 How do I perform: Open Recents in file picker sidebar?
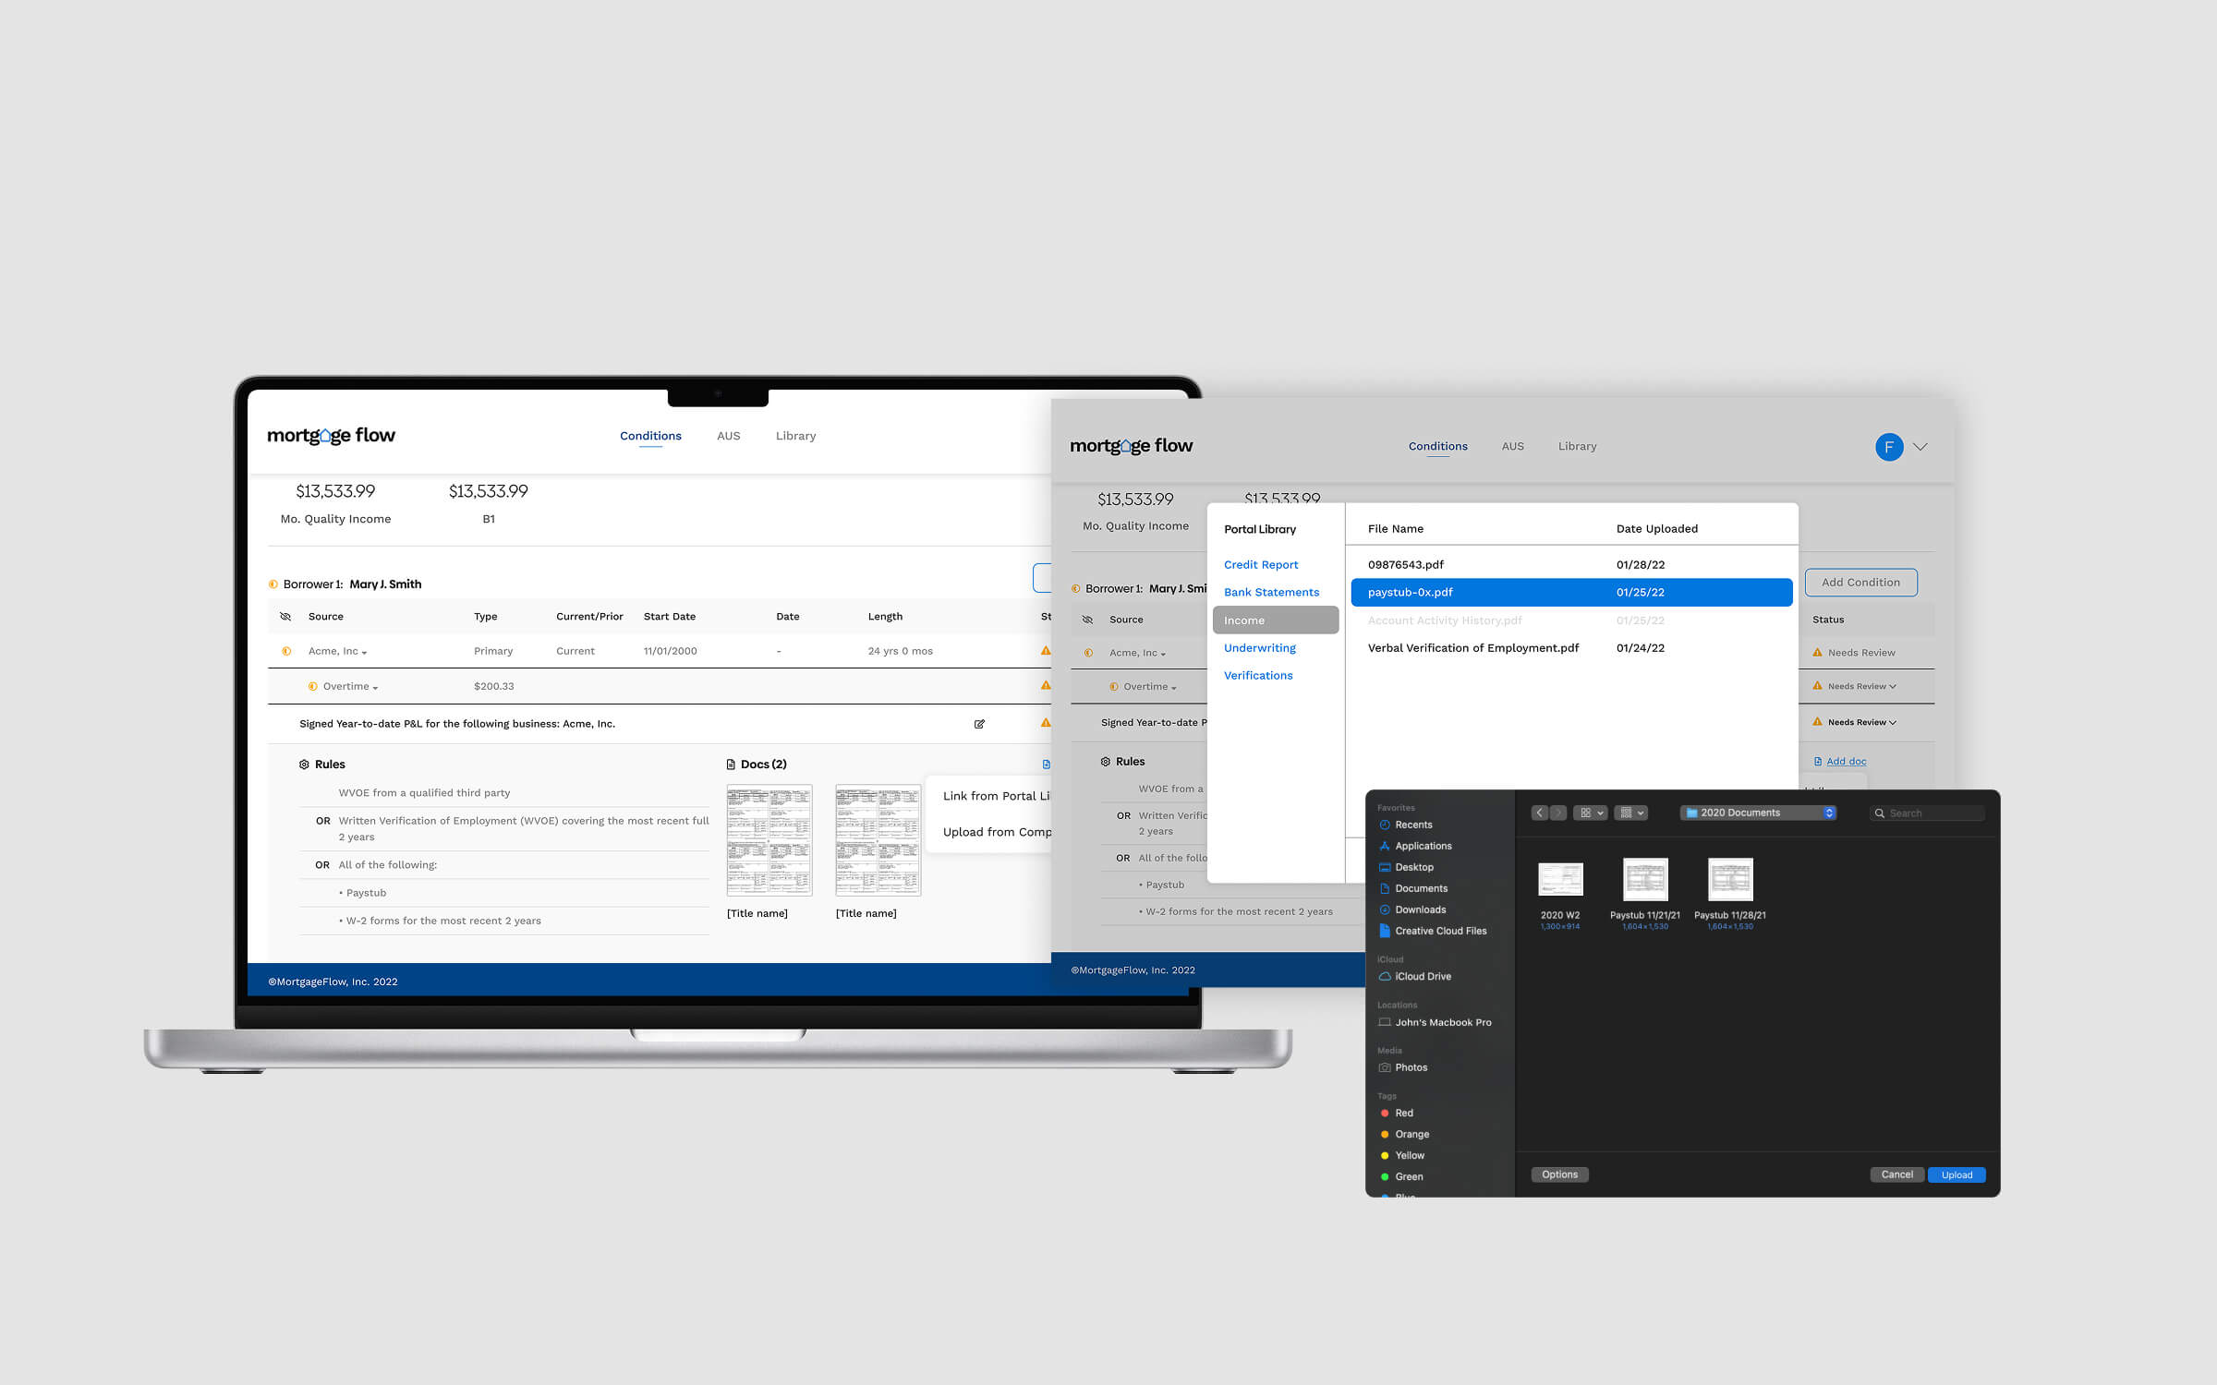1412,825
